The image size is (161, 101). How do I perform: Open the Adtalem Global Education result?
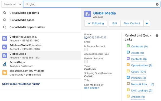point(40,47)
